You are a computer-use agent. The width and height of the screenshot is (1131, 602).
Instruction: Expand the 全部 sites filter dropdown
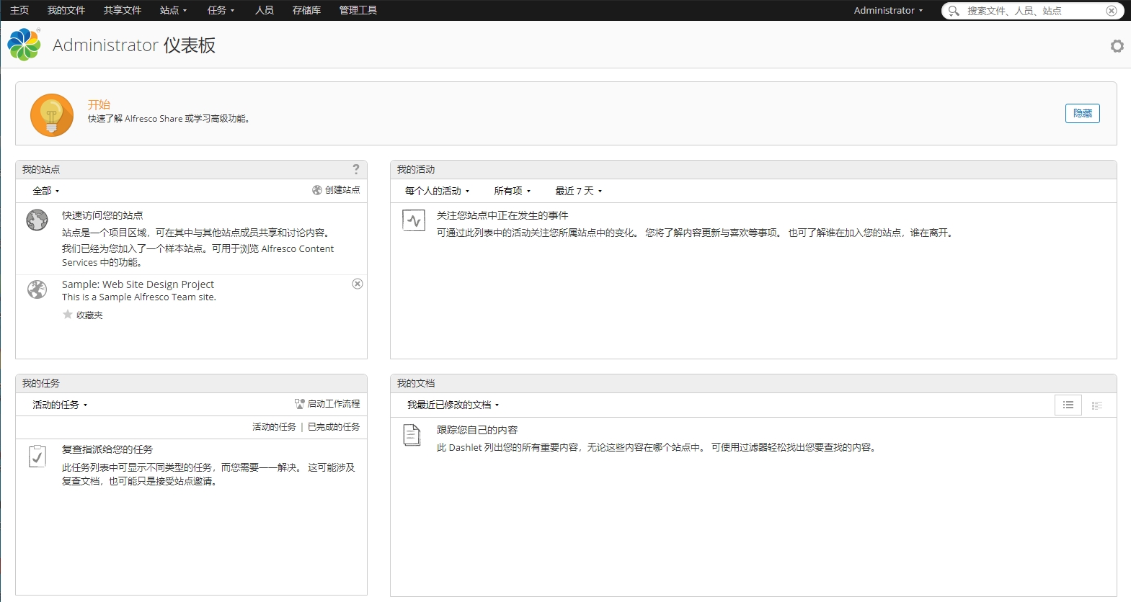[x=45, y=191]
